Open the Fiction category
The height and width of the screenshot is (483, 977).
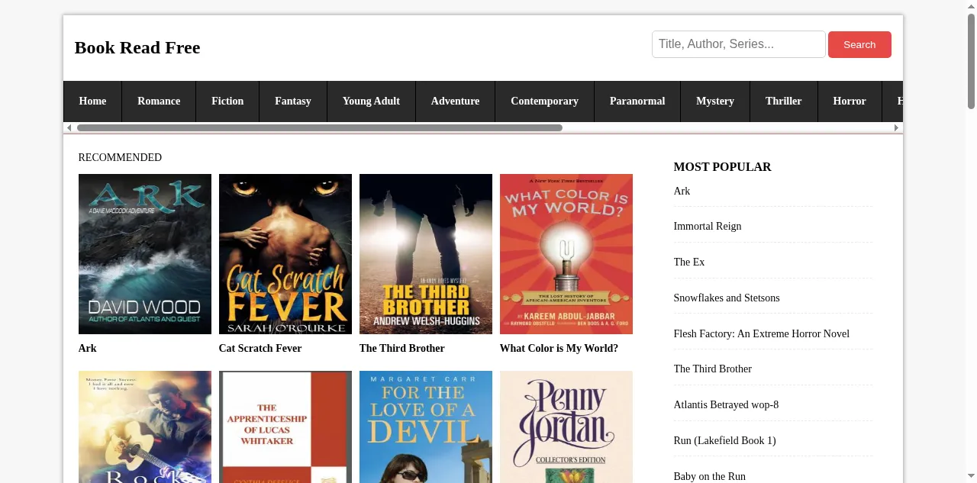[x=227, y=101]
